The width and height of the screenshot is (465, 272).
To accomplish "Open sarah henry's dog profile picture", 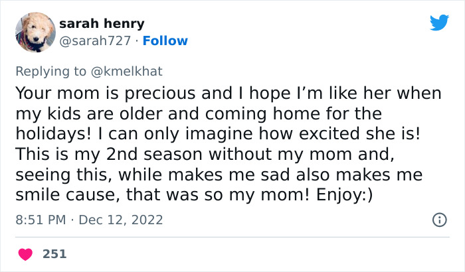I will [35, 33].
